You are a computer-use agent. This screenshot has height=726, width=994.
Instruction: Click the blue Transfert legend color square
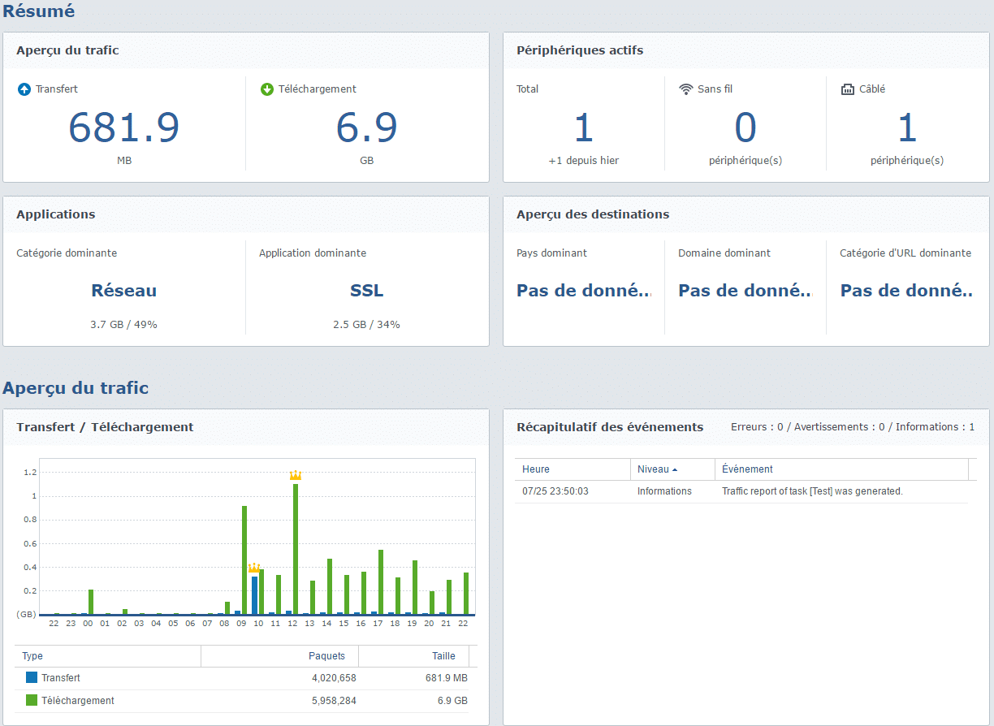pyautogui.click(x=32, y=677)
